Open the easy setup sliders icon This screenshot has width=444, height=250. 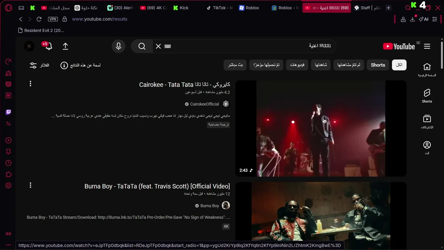tap(435, 19)
